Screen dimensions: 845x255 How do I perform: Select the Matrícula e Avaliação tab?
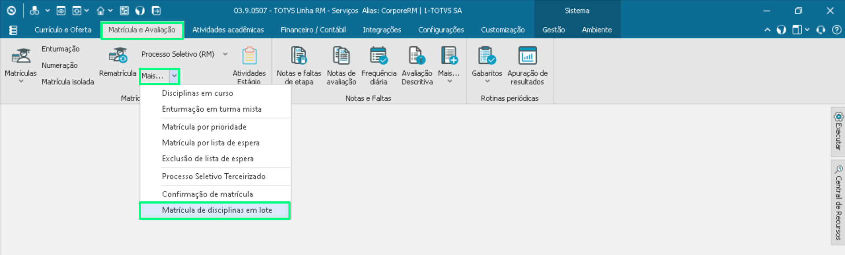tap(142, 30)
